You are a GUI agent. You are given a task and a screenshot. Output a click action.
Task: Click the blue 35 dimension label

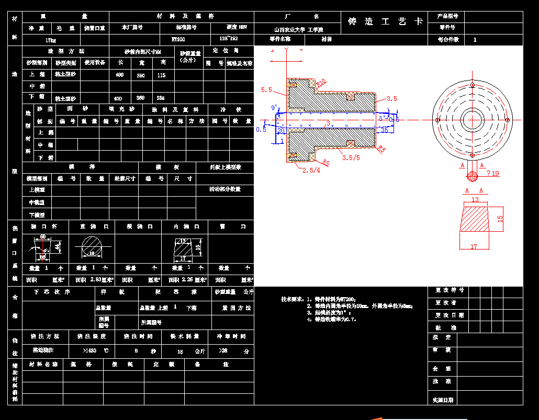(x=384, y=130)
